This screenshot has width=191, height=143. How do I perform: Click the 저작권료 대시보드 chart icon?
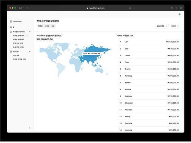point(11,32)
